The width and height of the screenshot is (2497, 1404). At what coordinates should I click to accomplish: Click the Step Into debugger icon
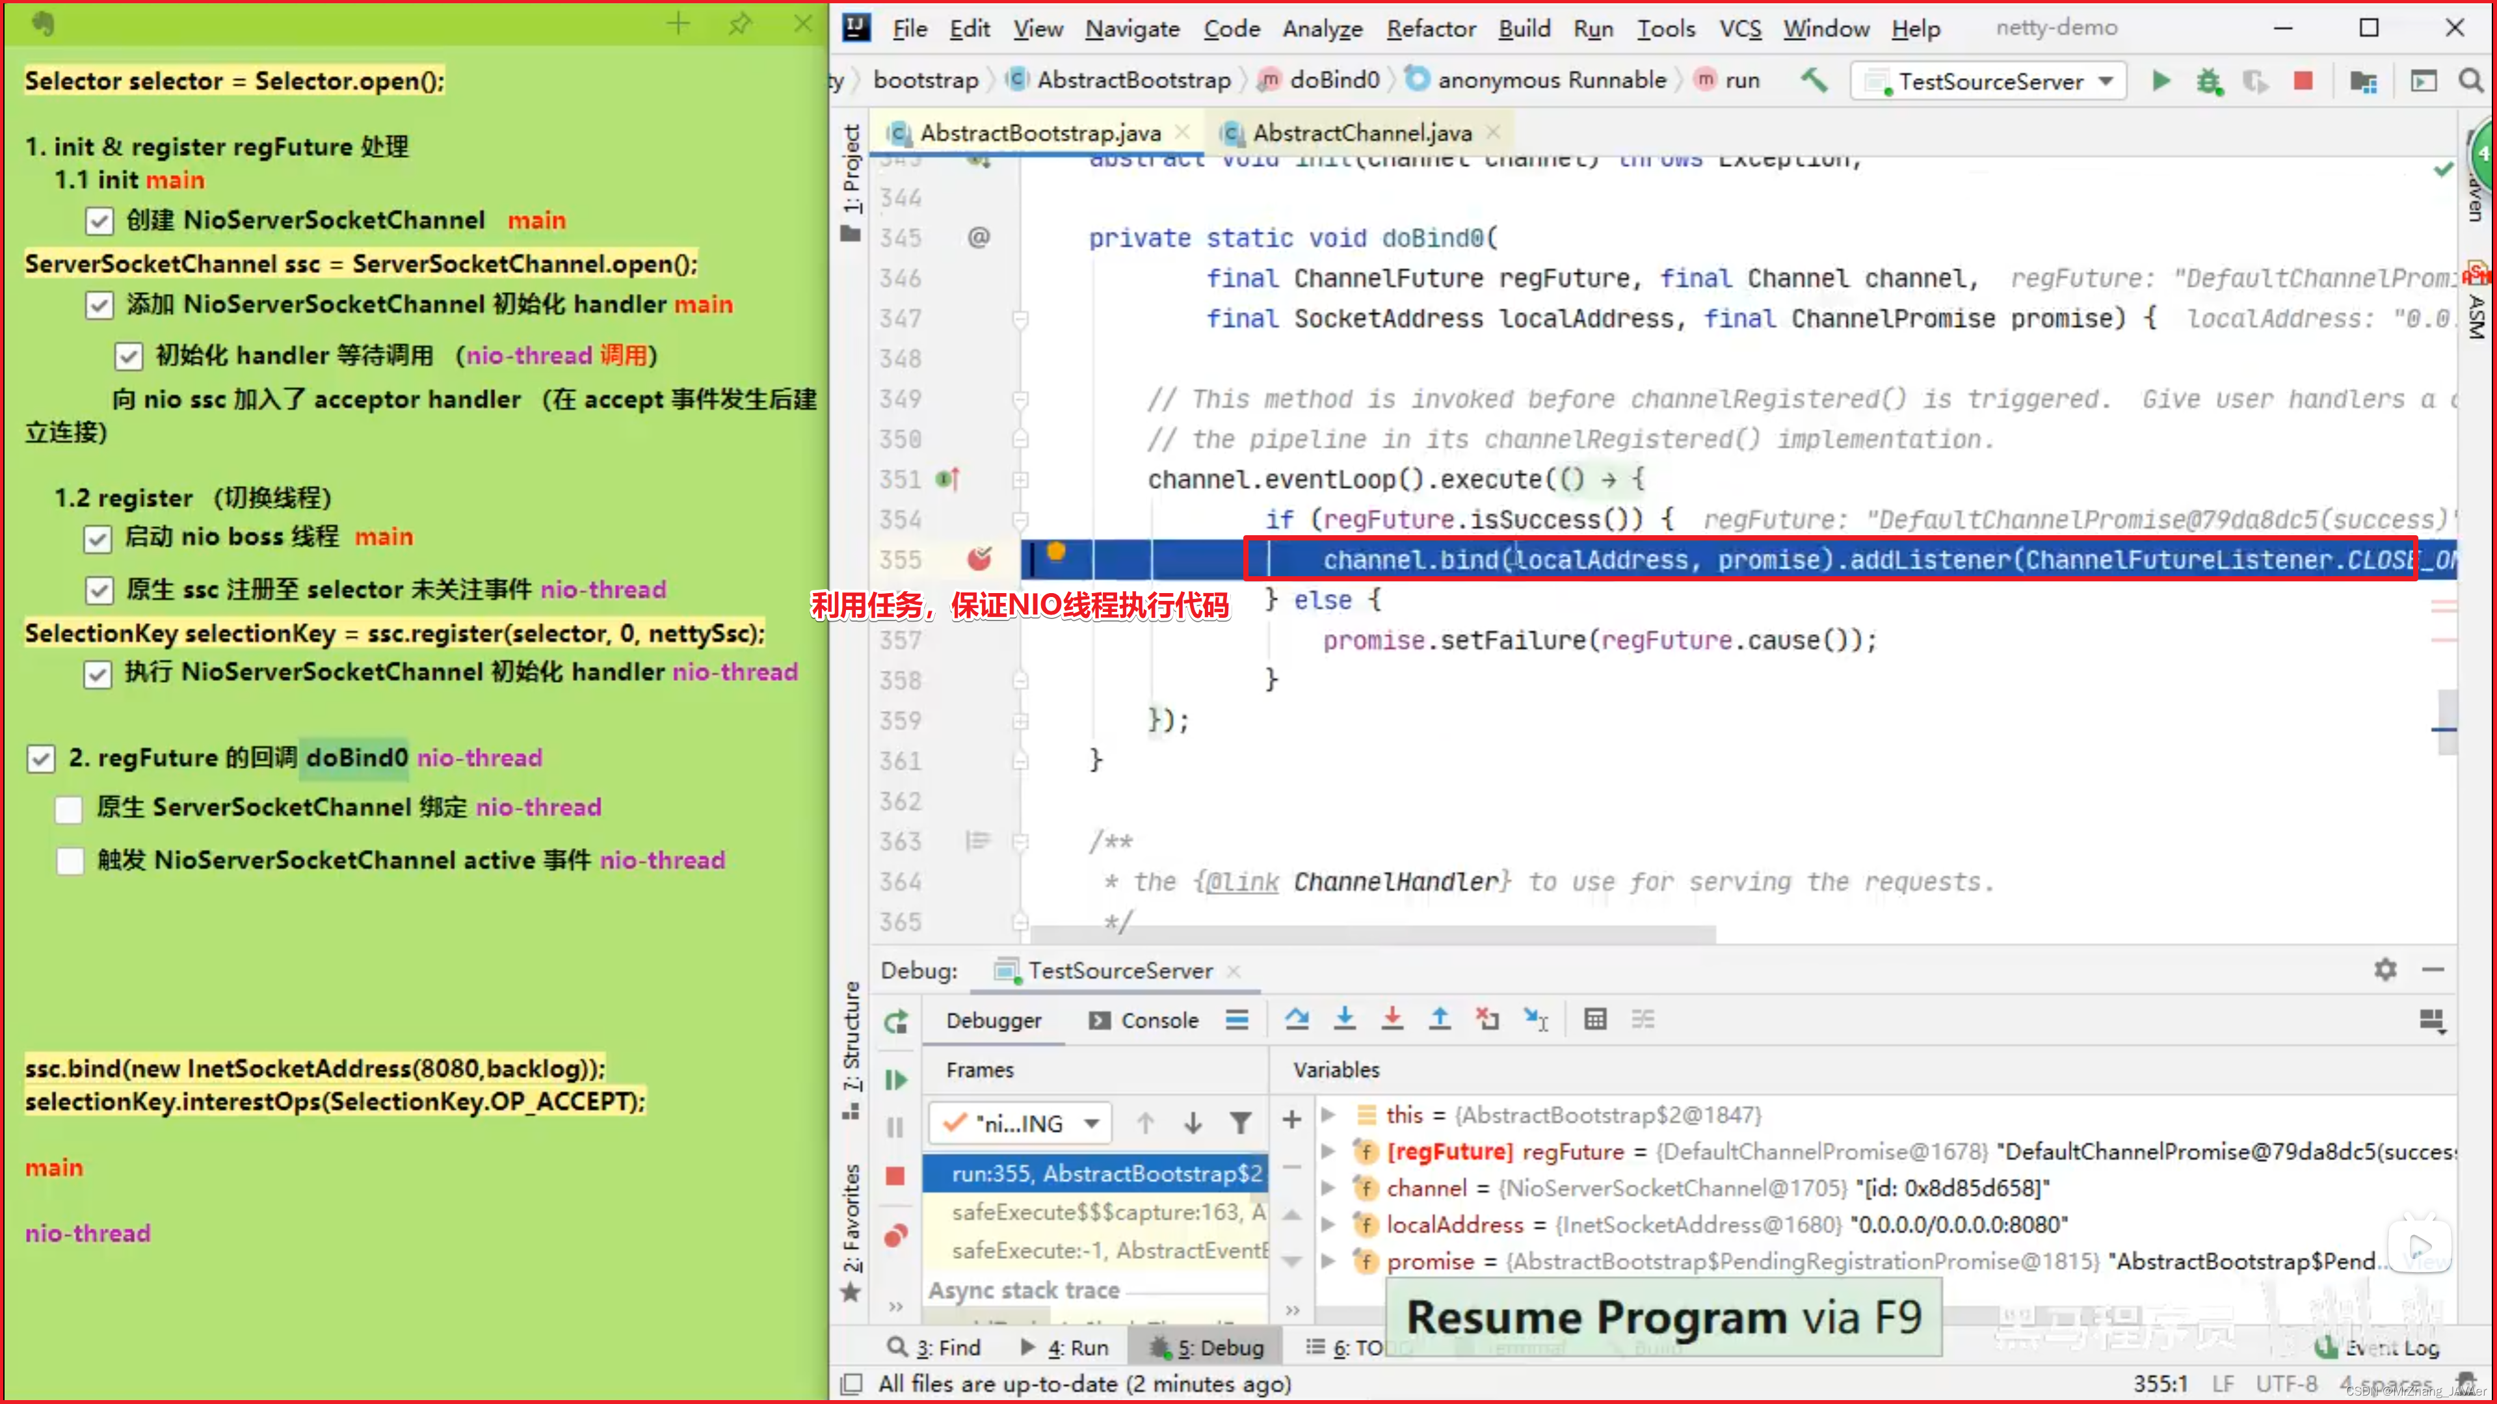(1345, 1019)
